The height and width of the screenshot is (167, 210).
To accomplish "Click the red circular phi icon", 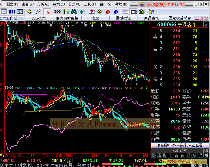I will [108, 12].
